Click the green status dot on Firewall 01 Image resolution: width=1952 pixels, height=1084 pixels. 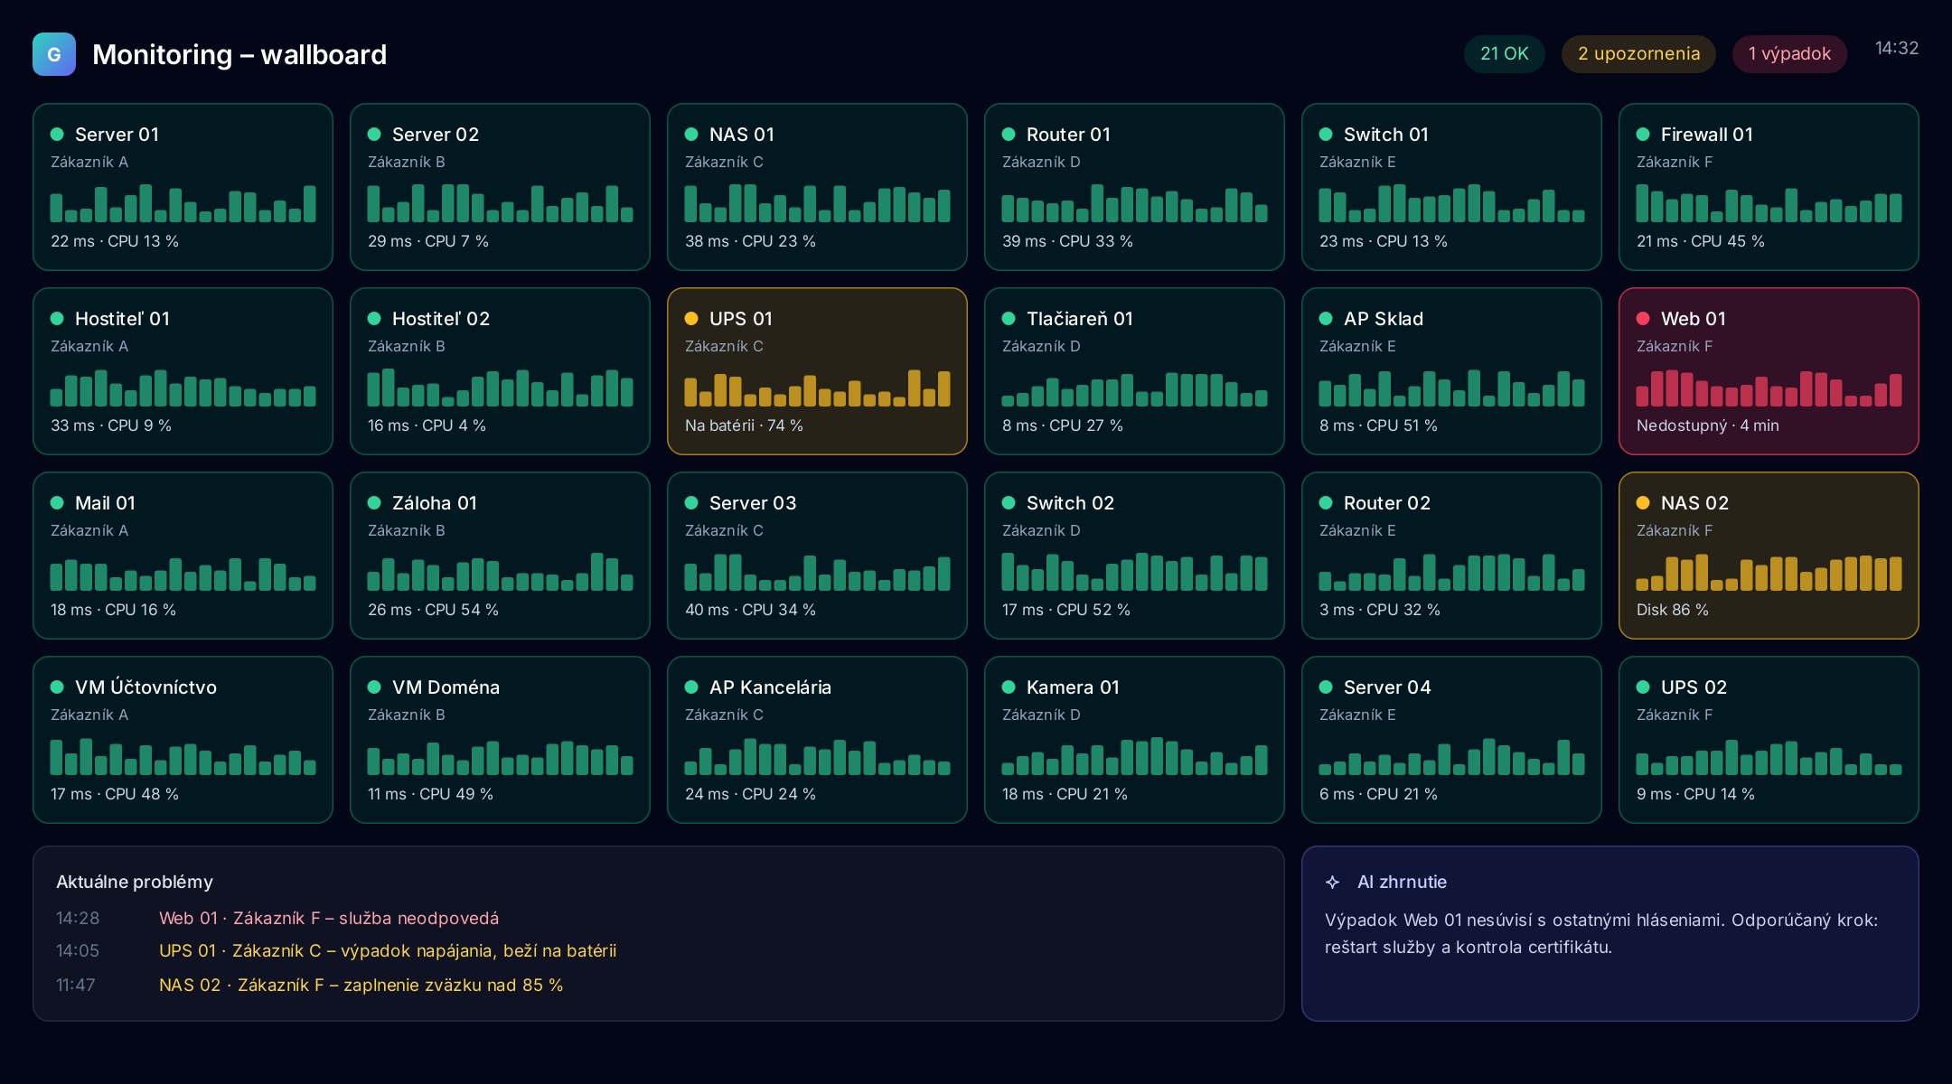1643,134
